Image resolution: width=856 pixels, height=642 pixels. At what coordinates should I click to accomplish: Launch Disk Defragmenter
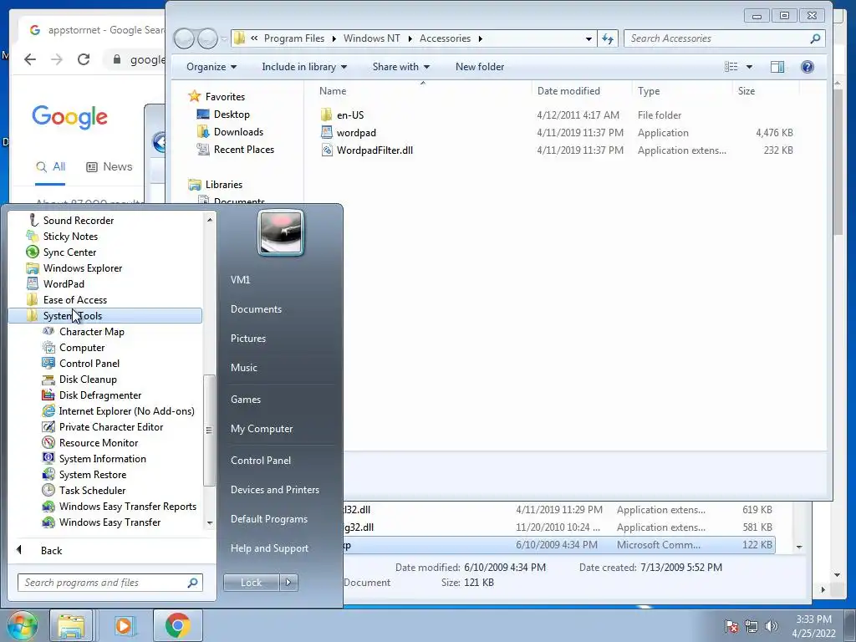100,395
